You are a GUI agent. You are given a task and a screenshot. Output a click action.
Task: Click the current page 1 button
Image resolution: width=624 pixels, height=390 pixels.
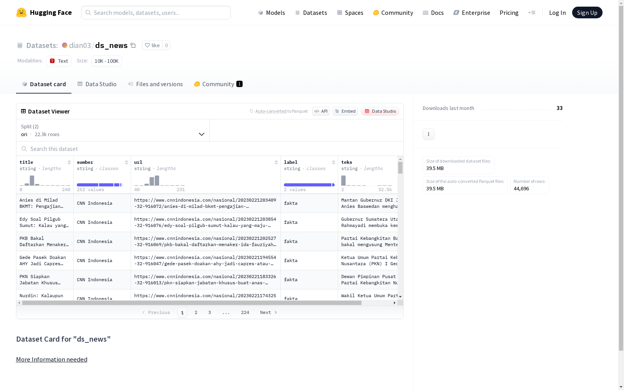(x=182, y=312)
